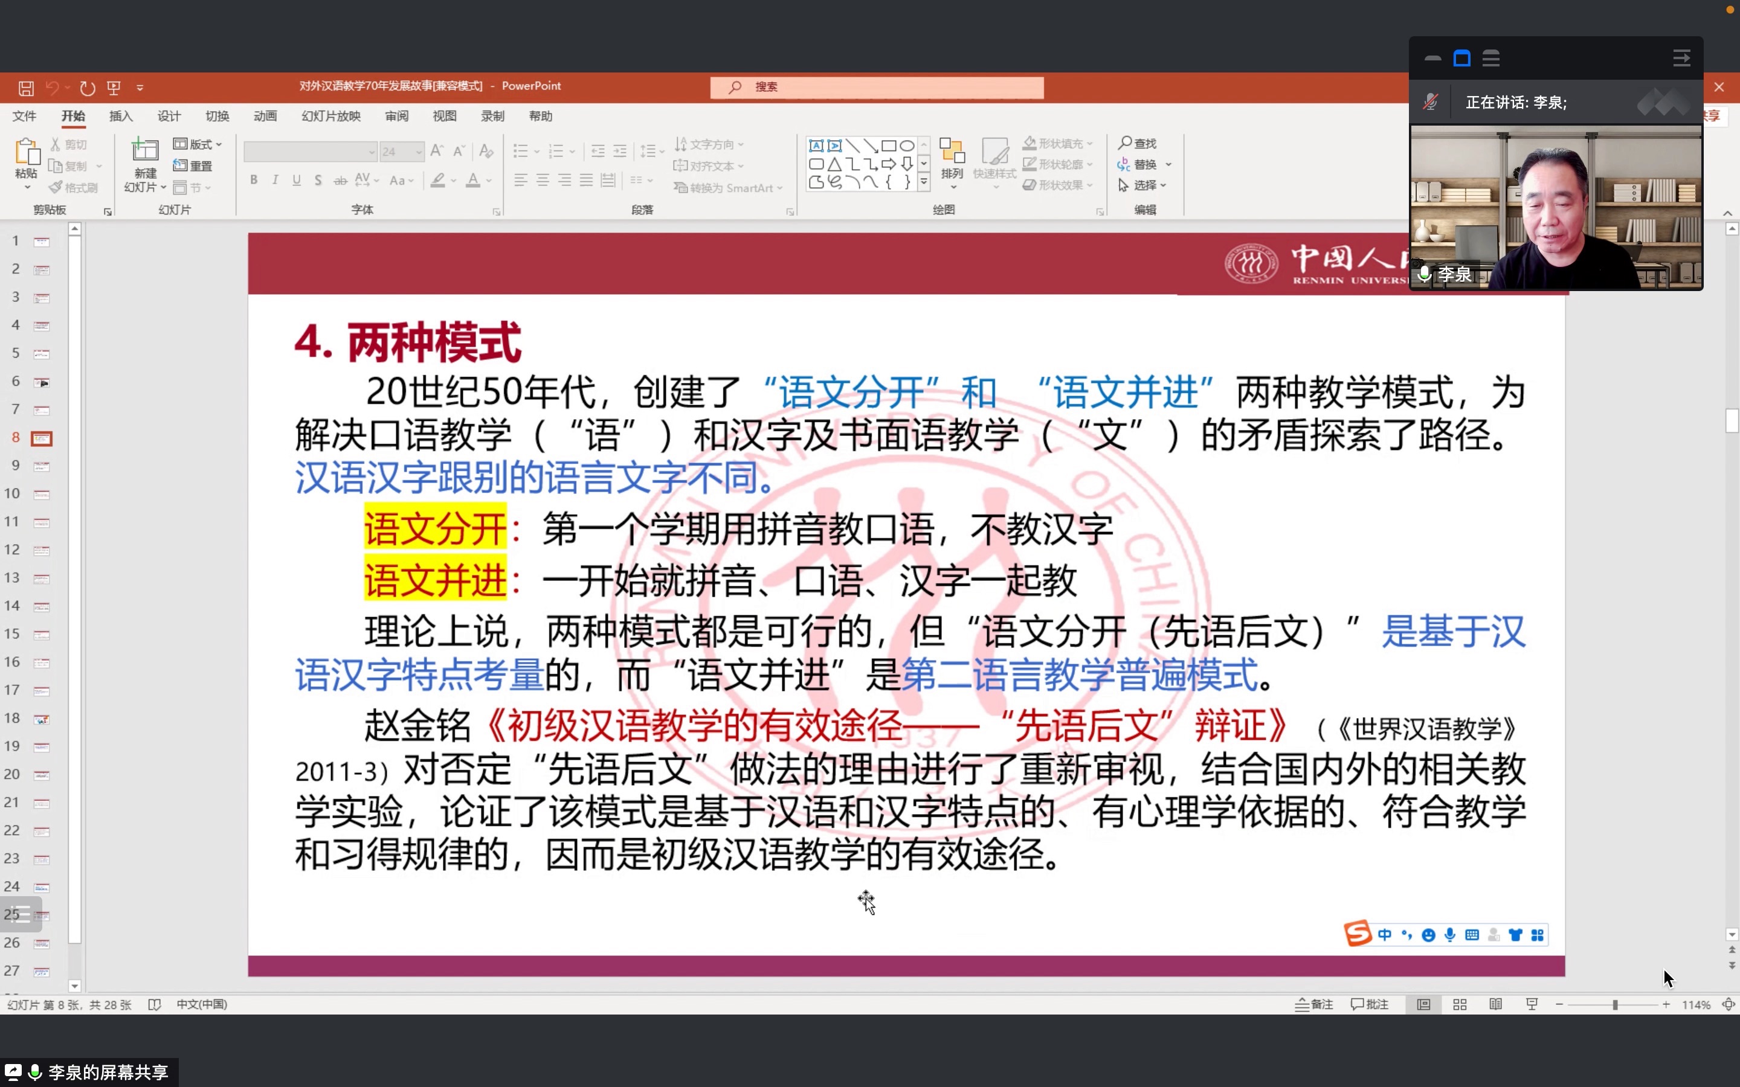Switch to the 幻灯片放映 Slide Show tab
This screenshot has width=1740, height=1087.
coord(330,116)
